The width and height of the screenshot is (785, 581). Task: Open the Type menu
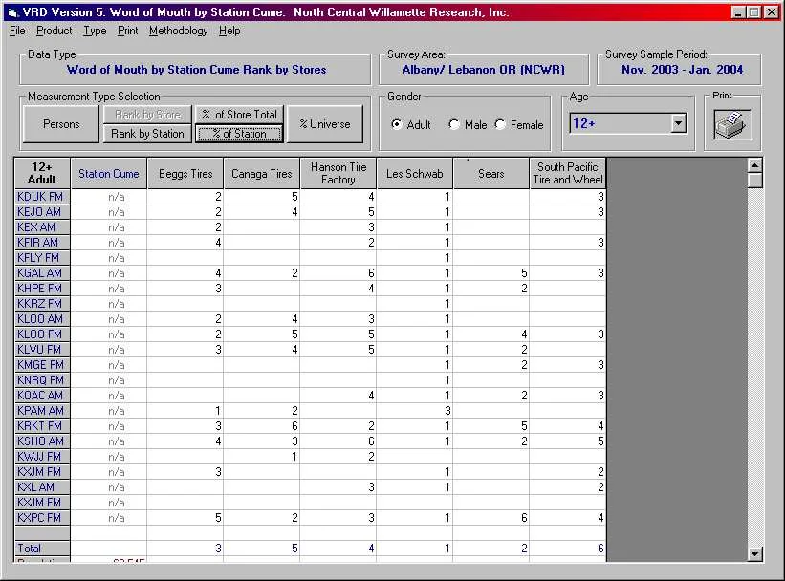(95, 31)
